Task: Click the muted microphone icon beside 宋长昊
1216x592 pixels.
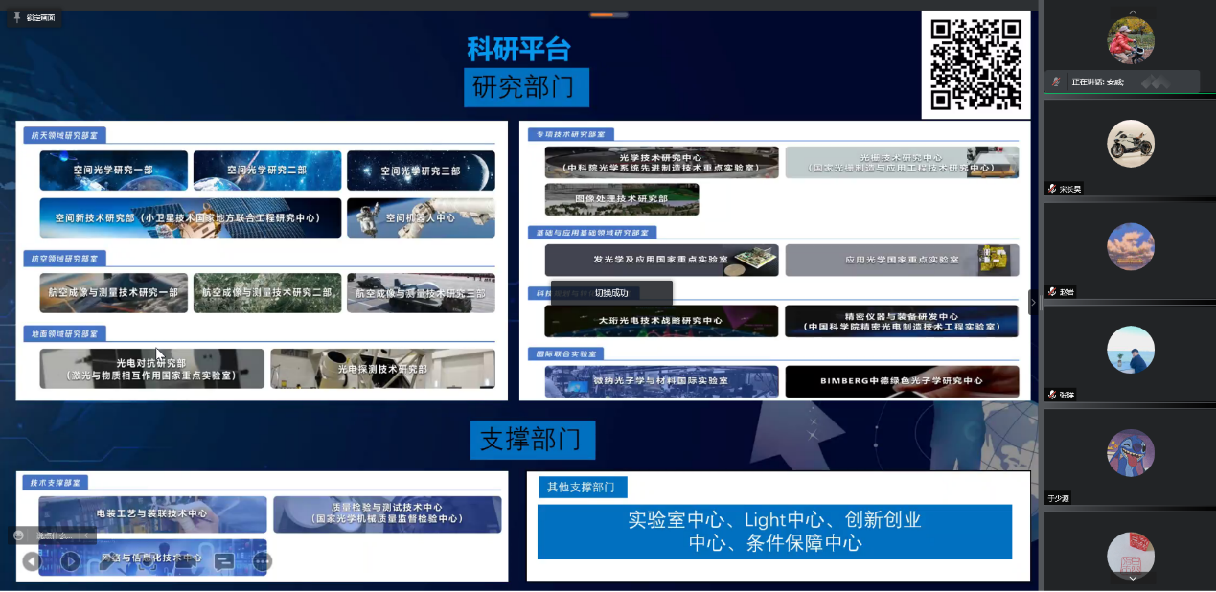Action: 1052,189
